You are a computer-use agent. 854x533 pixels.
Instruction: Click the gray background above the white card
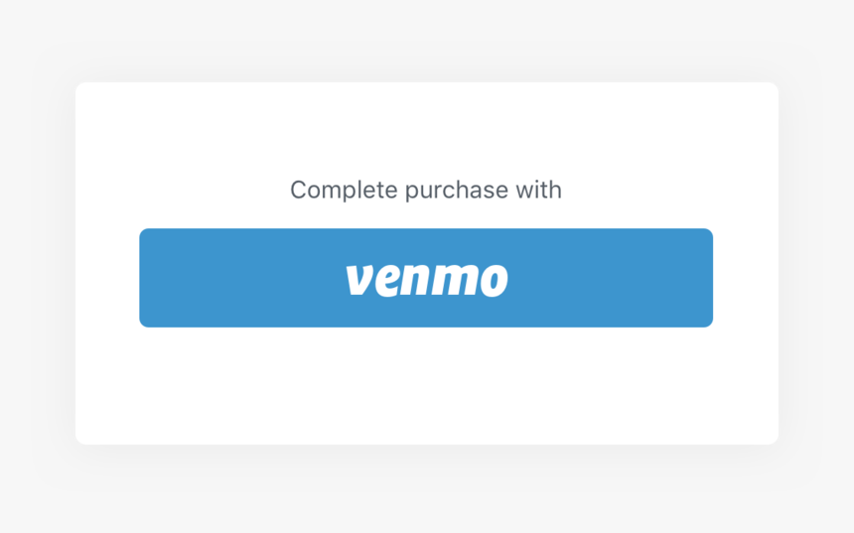pyautogui.click(x=426, y=39)
